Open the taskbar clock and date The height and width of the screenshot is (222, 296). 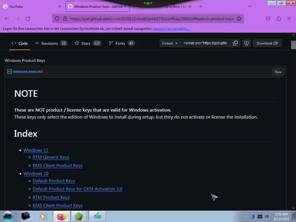(x=281, y=217)
